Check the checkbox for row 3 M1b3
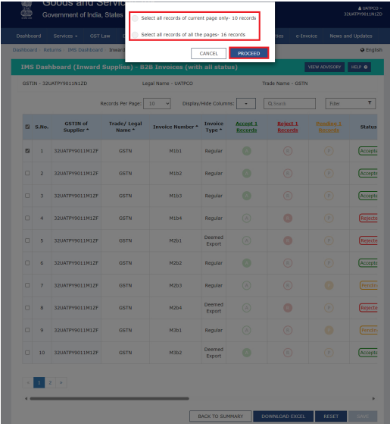 27,196
